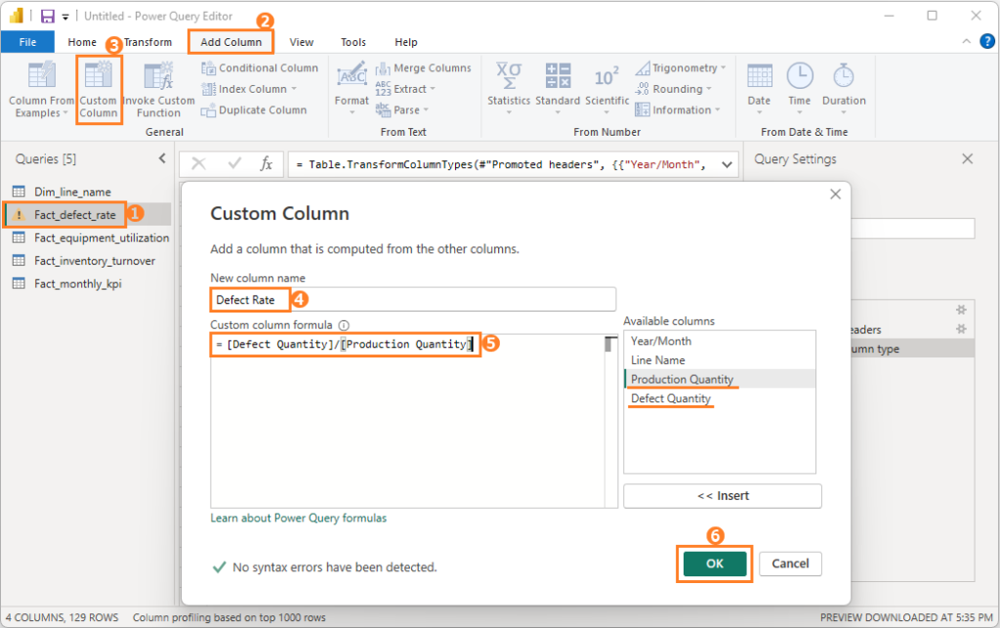This screenshot has width=1000, height=628.
Task: Open the File menu
Action: (27, 41)
